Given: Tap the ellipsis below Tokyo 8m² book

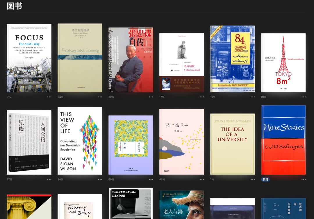Looking at the screenshot, I should tap(304, 97).
